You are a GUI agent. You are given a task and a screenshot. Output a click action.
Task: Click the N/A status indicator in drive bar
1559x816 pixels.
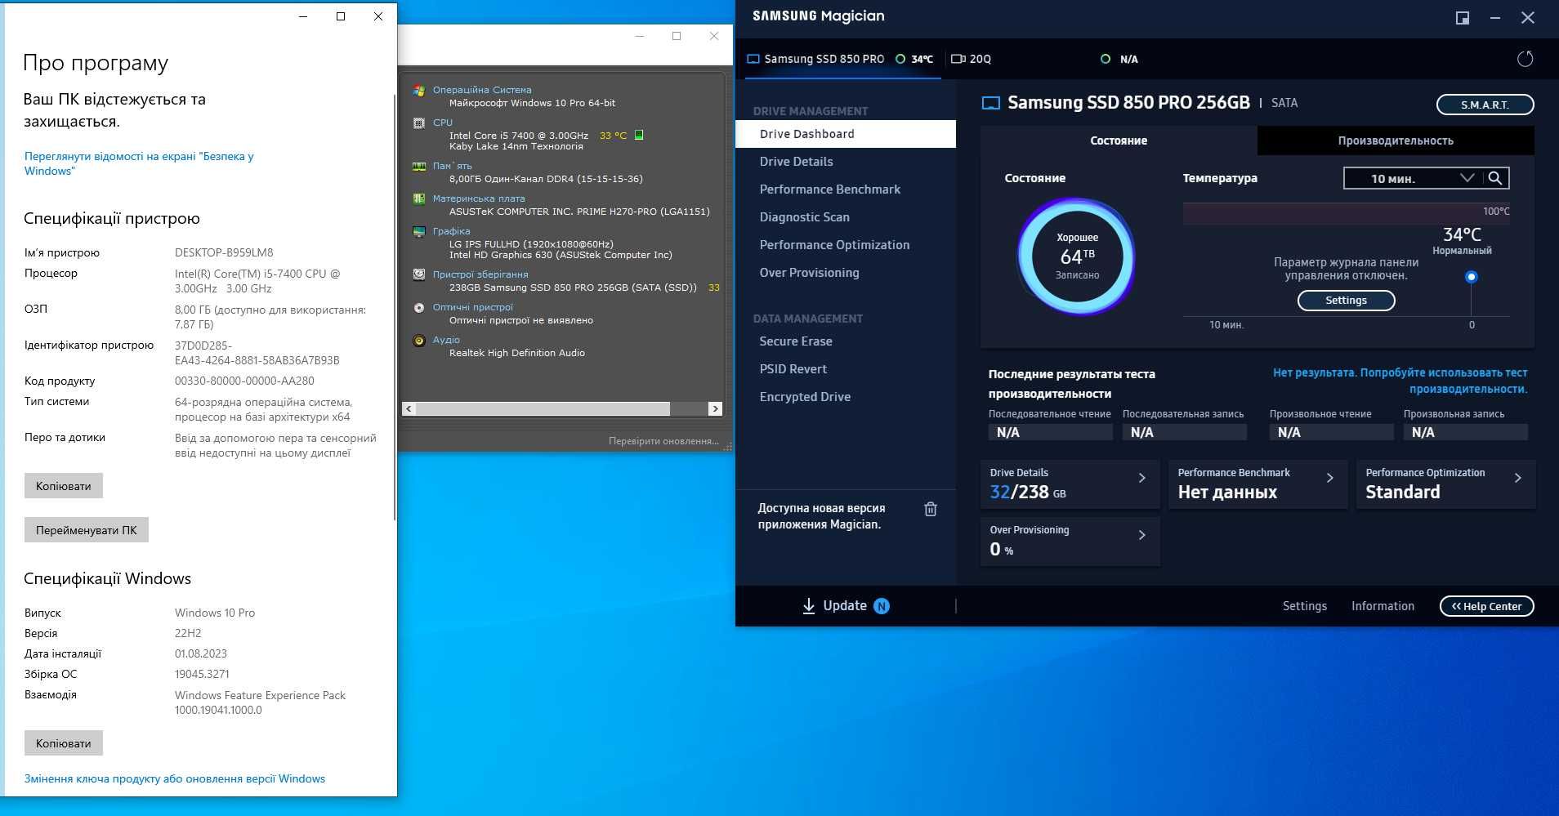[1119, 59]
